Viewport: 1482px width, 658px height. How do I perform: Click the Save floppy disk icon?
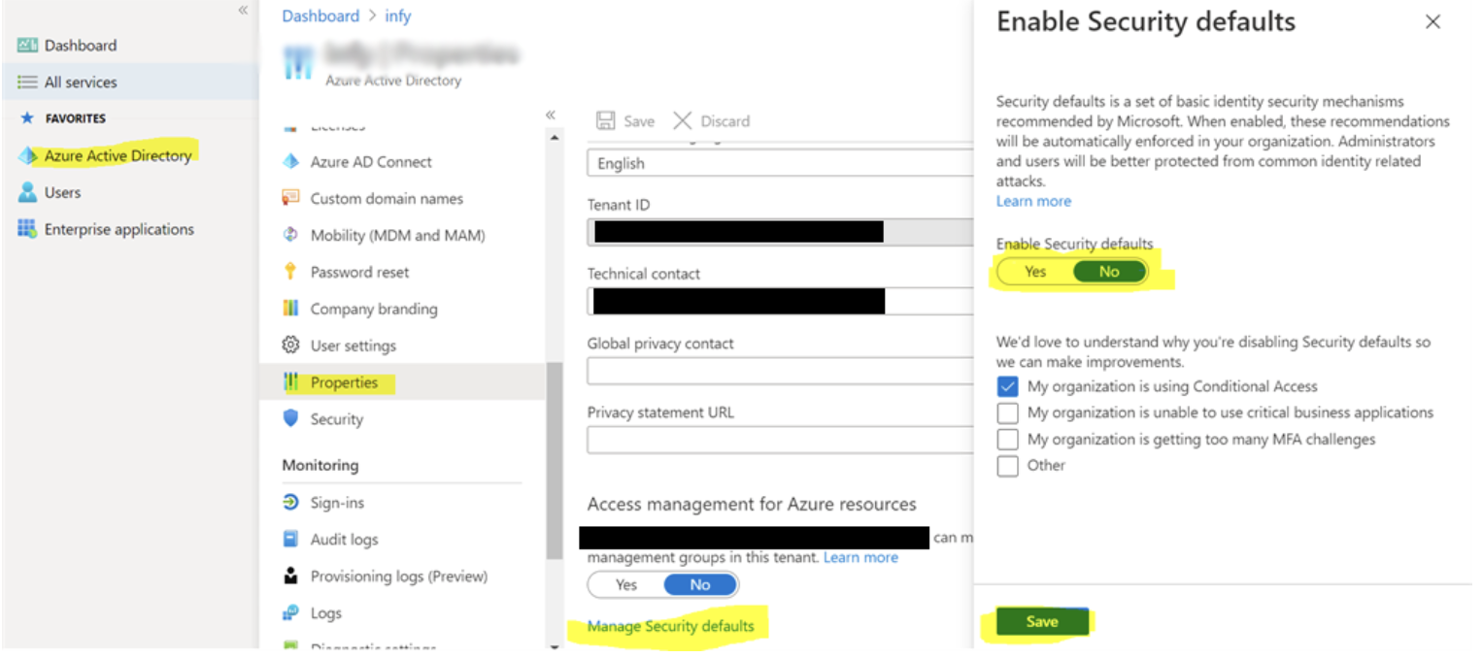coord(606,121)
